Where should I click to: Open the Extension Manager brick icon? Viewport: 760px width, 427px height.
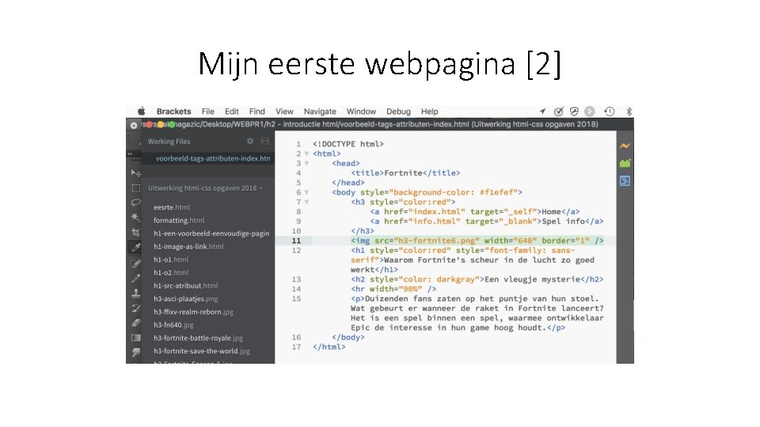click(625, 163)
